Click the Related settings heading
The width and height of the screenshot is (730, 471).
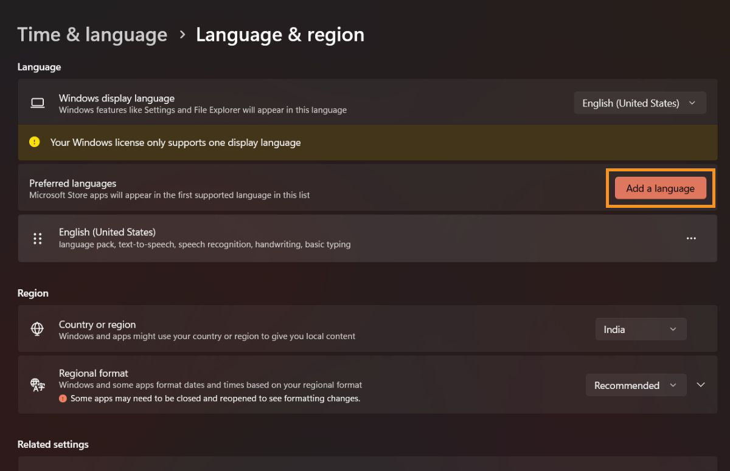click(x=52, y=444)
